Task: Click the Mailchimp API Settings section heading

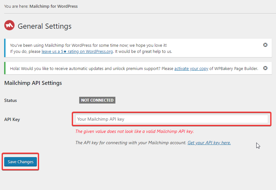Action: [33, 83]
